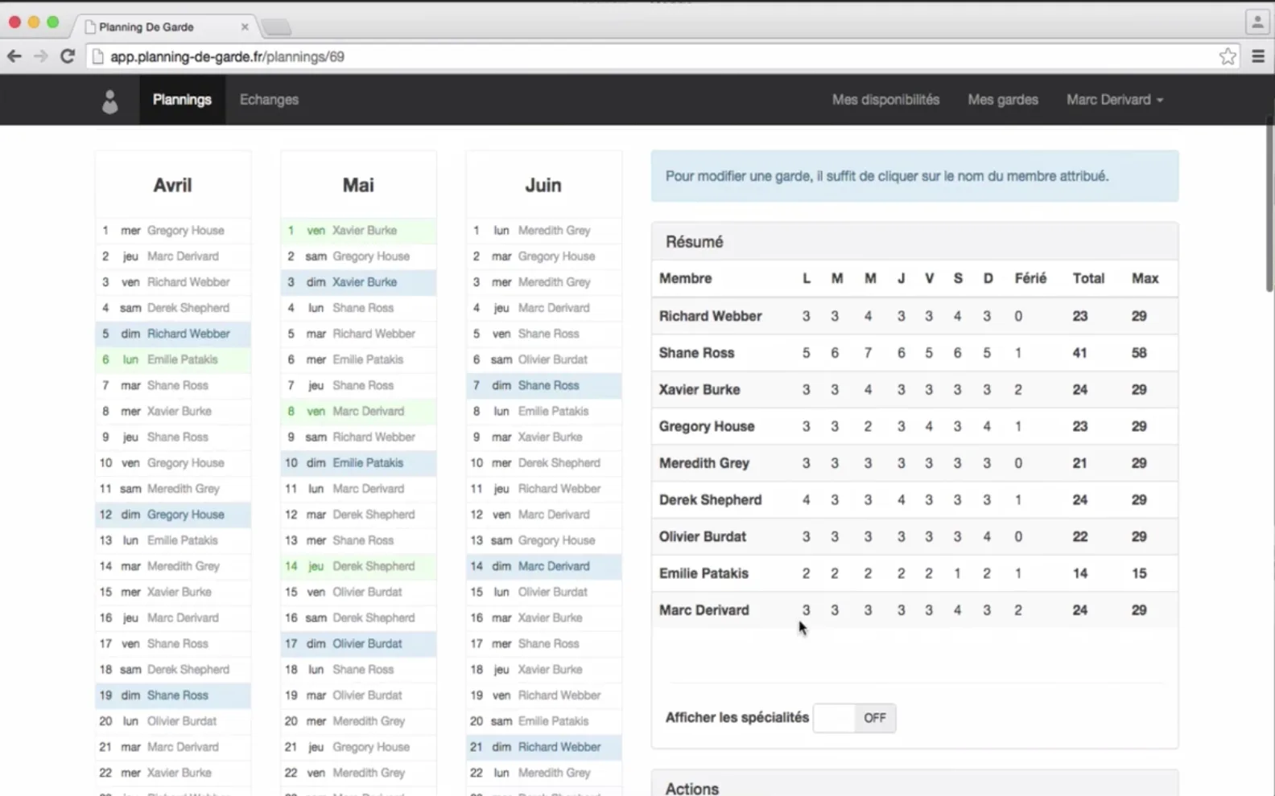The image size is (1275, 796).
Task: Click the Chrome user profile icon
Action: (1257, 23)
